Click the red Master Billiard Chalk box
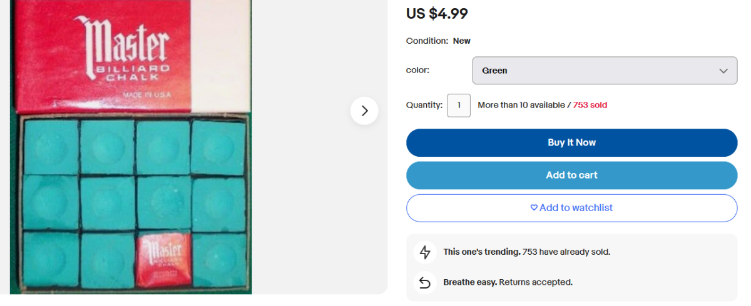 pos(125,56)
